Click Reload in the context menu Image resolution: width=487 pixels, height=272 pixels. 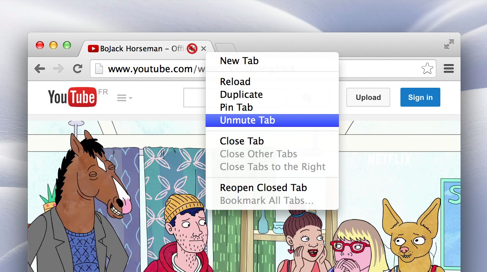point(235,82)
